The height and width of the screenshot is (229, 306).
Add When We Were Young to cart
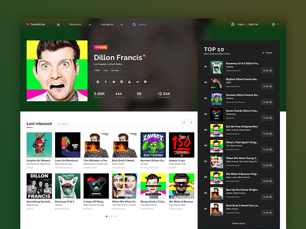pyautogui.click(x=267, y=165)
